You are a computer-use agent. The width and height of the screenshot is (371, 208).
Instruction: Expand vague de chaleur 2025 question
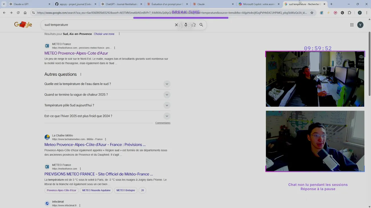pos(107,94)
